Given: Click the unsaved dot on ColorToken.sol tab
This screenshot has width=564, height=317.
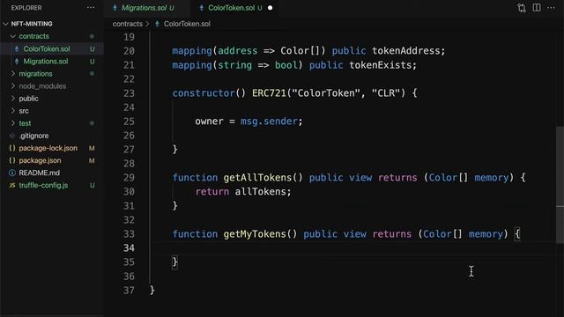Looking at the screenshot, I should 271,8.
